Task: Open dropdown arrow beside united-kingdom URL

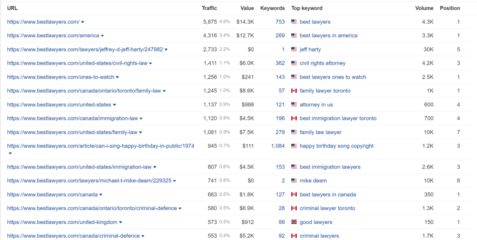Action: coord(121,222)
